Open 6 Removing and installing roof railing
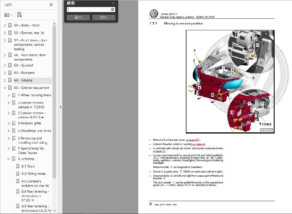 [33, 140]
